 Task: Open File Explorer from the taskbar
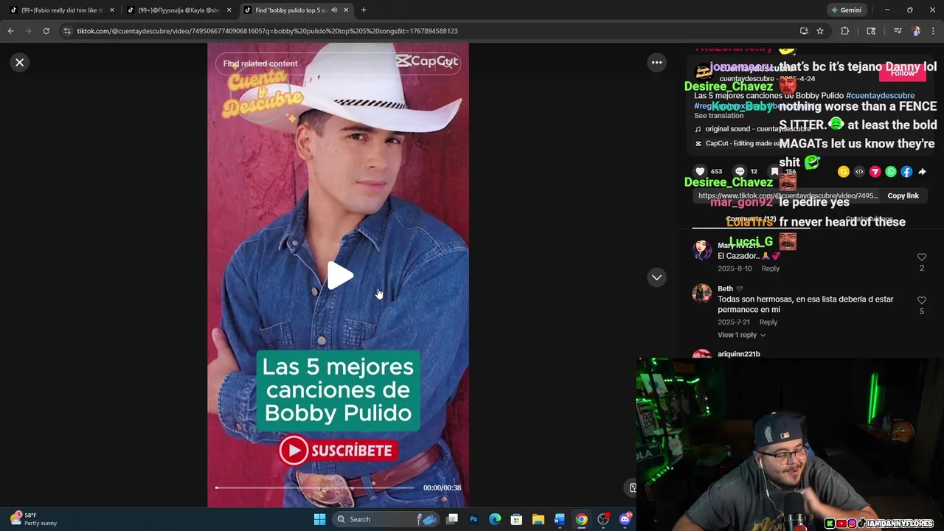point(538,519)
